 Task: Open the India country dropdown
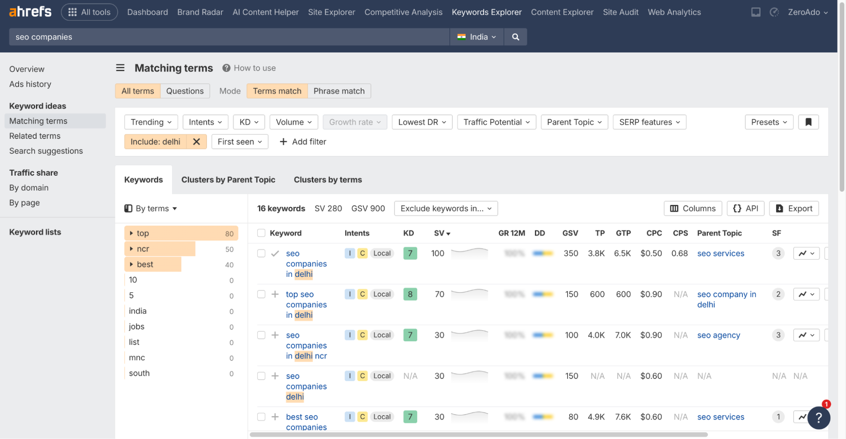click(x=477, y=37)
